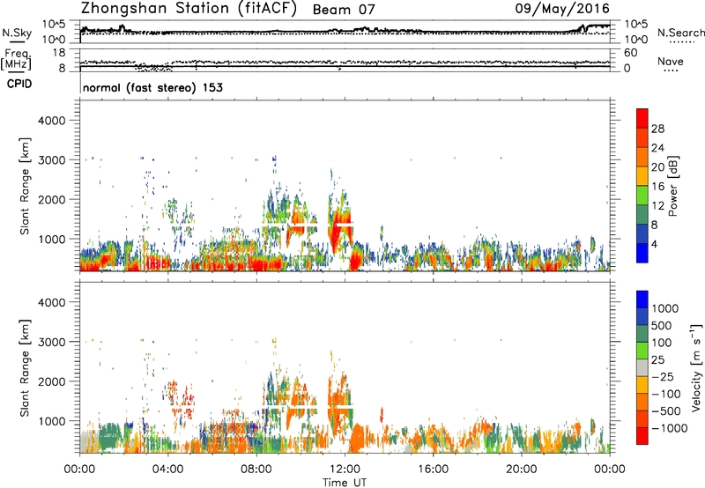The image size is (705, 488).
Task: Select the -25 label on velocity colorbar
Action: pos(663,377)
